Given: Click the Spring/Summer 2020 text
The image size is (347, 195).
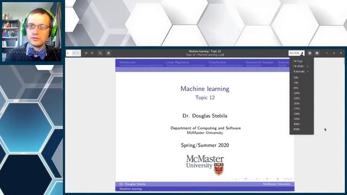Looking at the screenshot, I should tap(205, 145).
